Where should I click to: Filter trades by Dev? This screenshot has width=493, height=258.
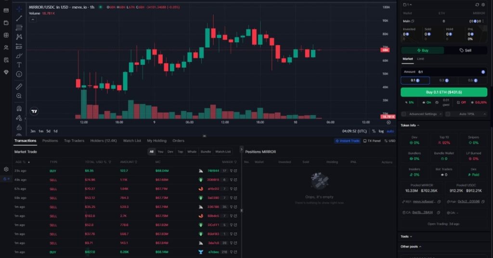pyautogui.click(x=170, y=152)
